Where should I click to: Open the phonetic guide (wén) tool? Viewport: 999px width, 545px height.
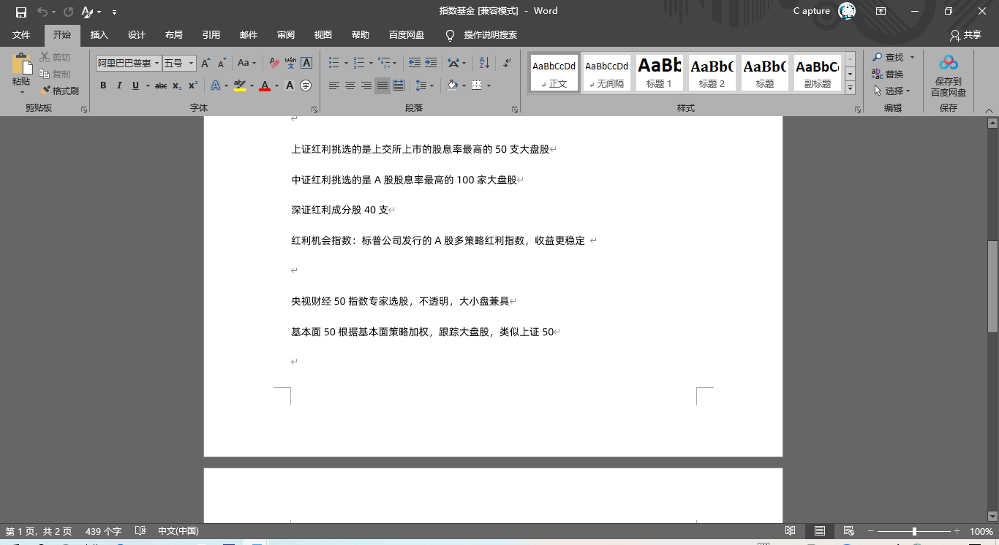pos(290,64)
